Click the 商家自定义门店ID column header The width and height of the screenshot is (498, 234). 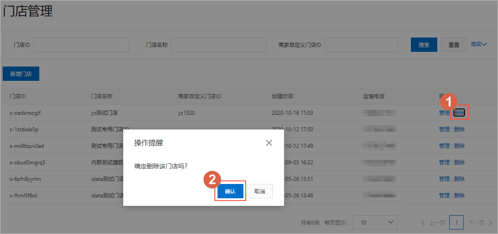200,96
